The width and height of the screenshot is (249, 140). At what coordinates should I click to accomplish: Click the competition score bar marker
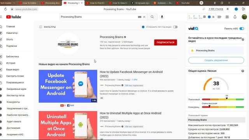(x=209, y=106)
